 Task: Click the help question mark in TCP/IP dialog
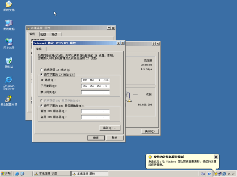tap(118, 43)
